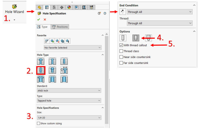
Task: Switch to the PropertyManager tab icon
Action: [47, 7]
